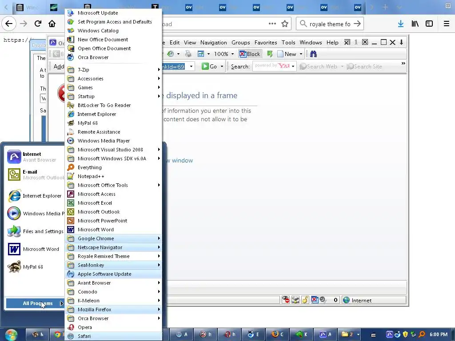Expand the Accessories folder
The height and width of the screenshot is (341, 455).
(113, 79)
